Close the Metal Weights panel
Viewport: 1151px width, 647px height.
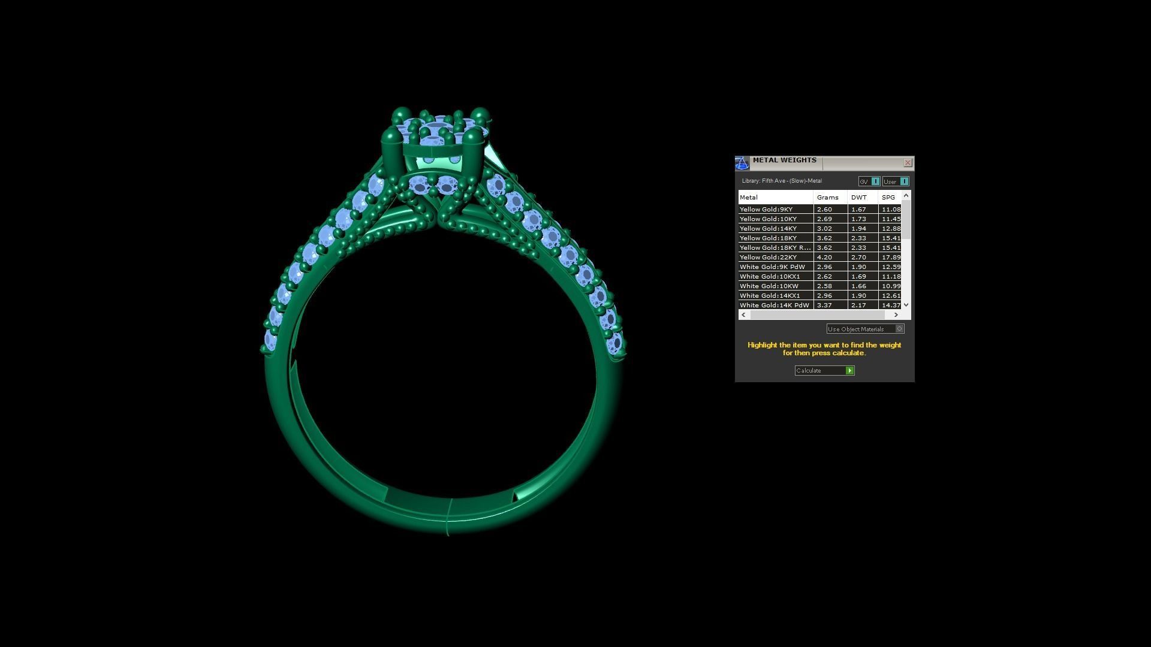(908, 163)
